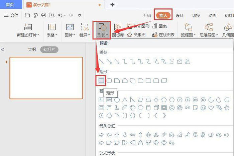Select the diamond shape

point(156,100)
